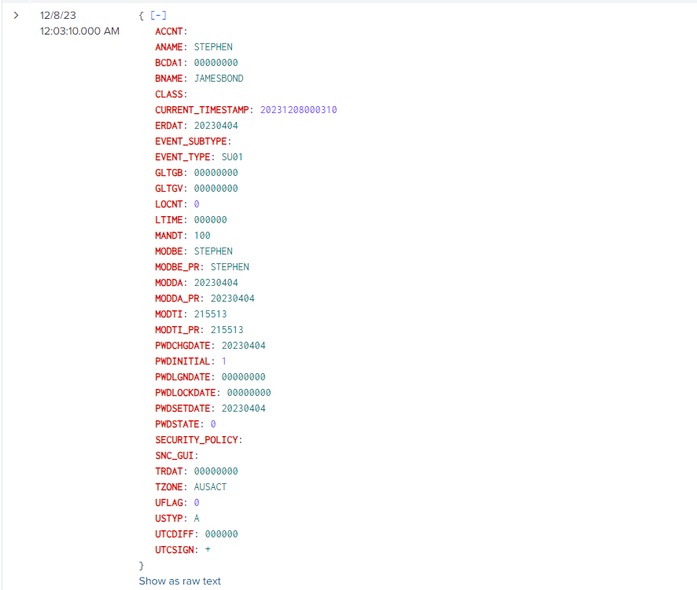
Task: Click the SECURITY_POLICY field name
Action: [x=197, y=440]
